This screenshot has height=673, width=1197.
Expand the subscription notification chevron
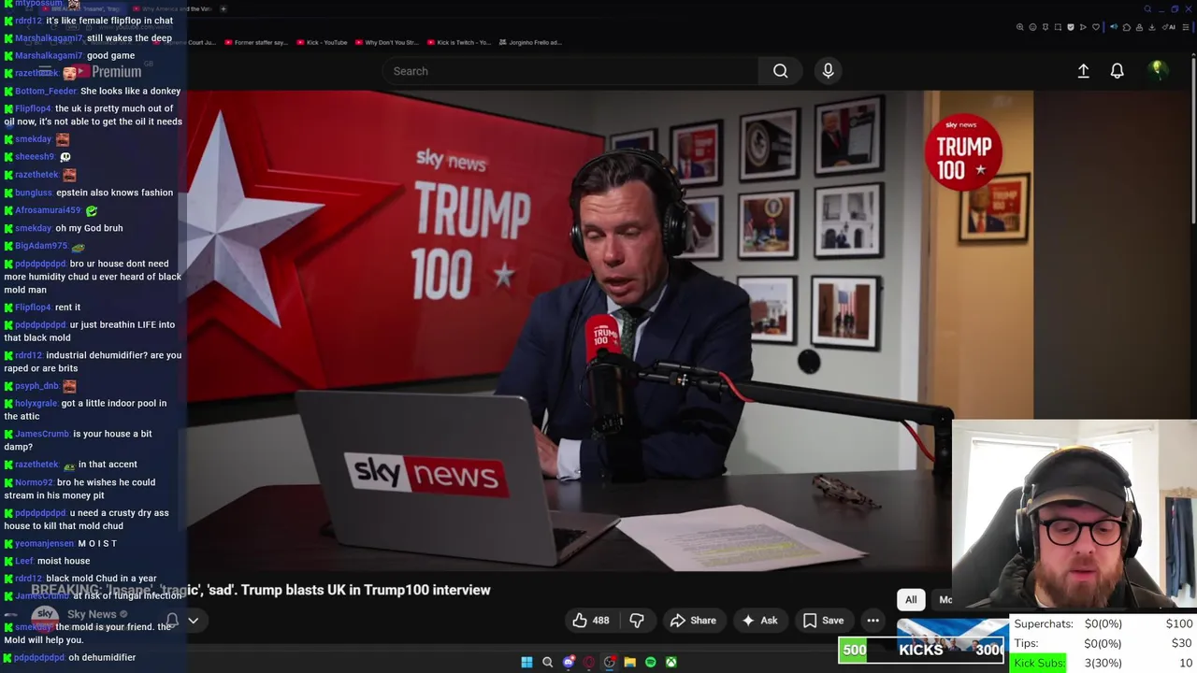[193, 620]
